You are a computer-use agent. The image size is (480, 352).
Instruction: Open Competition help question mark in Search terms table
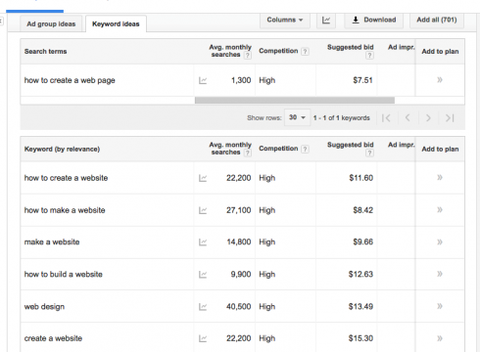point(305,51)
